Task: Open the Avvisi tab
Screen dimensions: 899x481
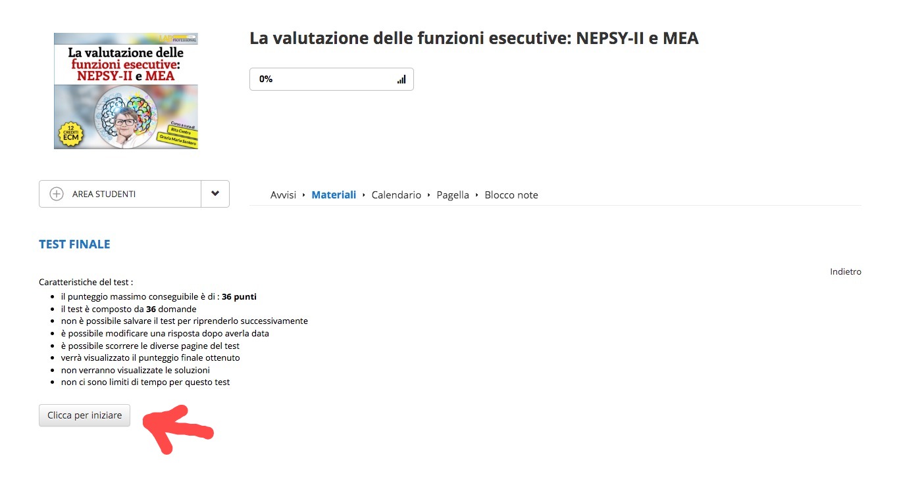Action: [283, 195]
